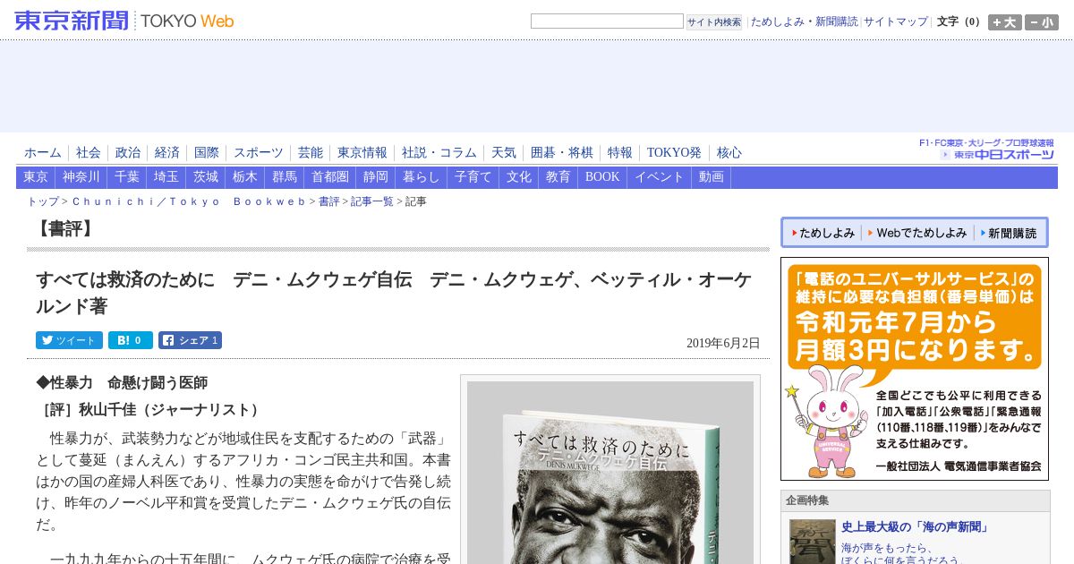This screenshot has width=1074, height=564.
Task: Open the ためしよみ・新聞購読 header link
Action: [x=804, y=21]
